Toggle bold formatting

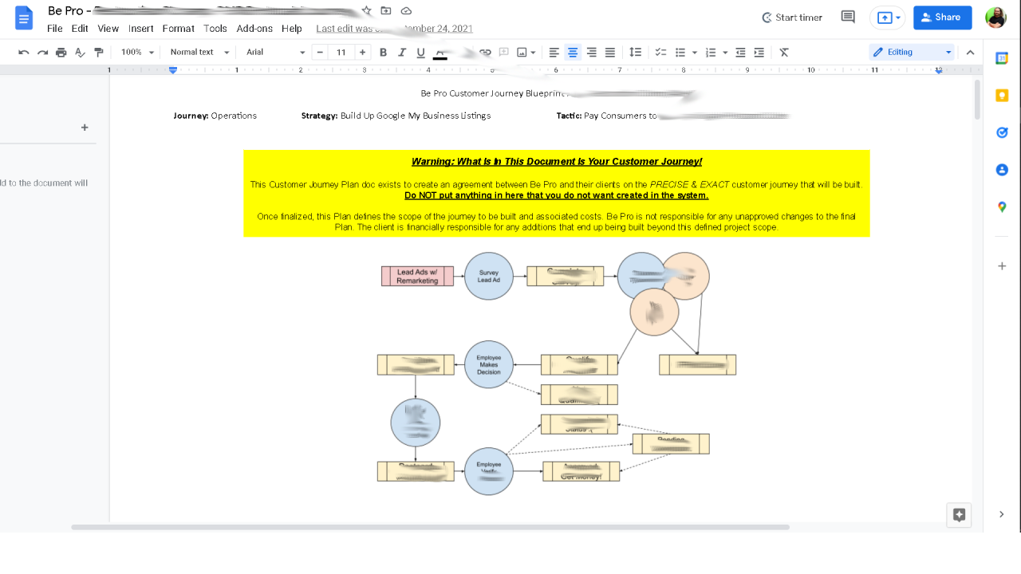(x=383, y=53)
